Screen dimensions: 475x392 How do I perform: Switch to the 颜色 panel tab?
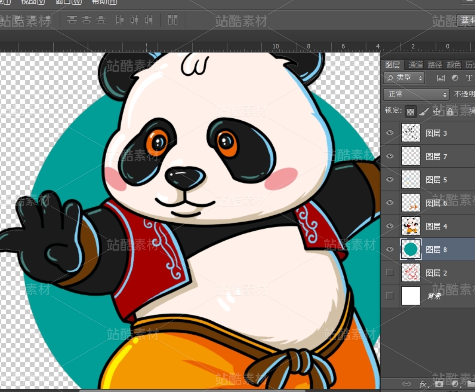point(454,65)
